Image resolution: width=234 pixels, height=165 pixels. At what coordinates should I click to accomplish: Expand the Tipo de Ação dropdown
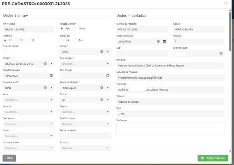(85, 64)
